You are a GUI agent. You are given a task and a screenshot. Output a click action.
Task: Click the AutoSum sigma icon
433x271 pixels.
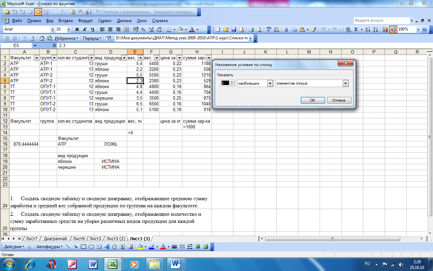point(356,29)
